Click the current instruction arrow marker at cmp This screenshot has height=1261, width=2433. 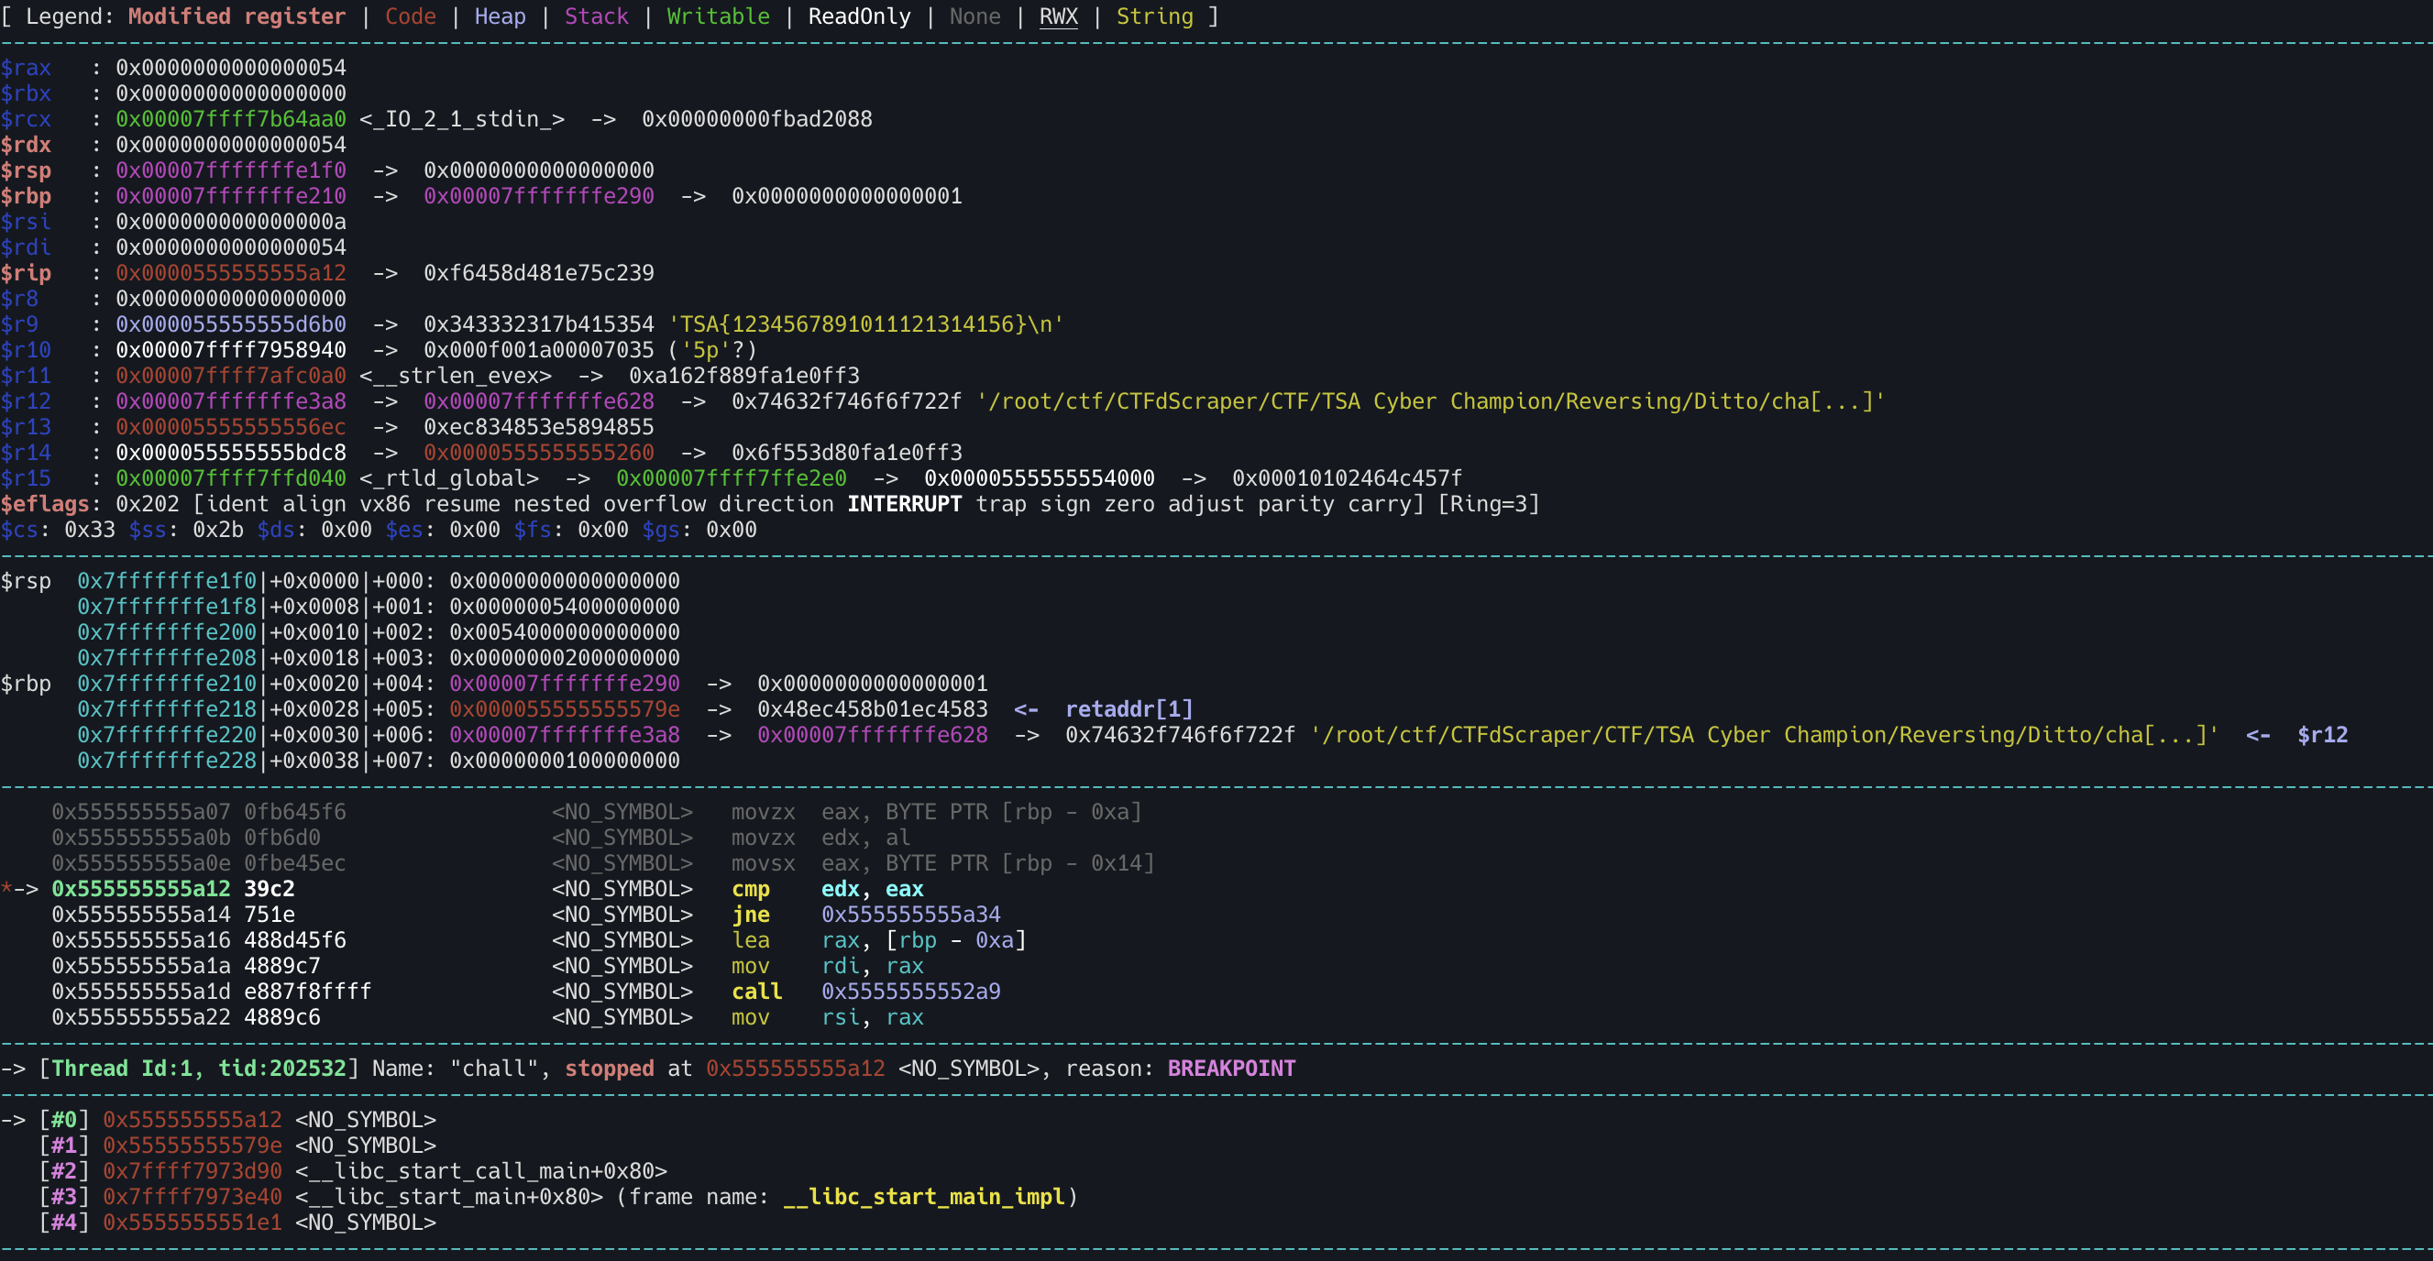(21, 889)
